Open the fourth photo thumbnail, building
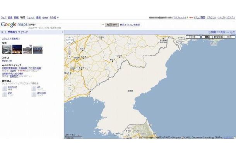Screen dimensions: 236x155 click(x=38, y=50)
